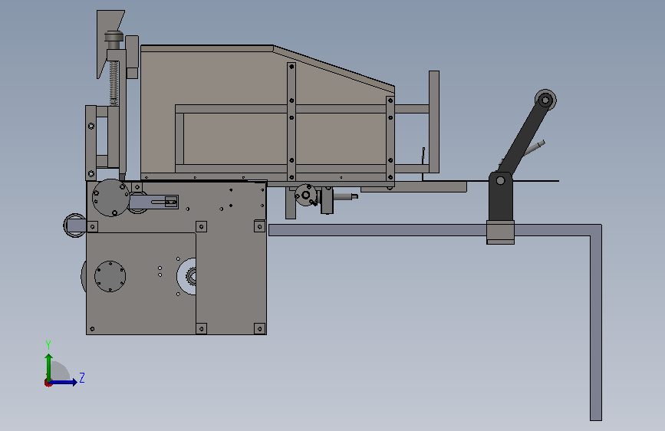Viewport: 665px width, 431px height.
Task: Select the sprocket gear on the lower housing
Action: click(191, 277)
